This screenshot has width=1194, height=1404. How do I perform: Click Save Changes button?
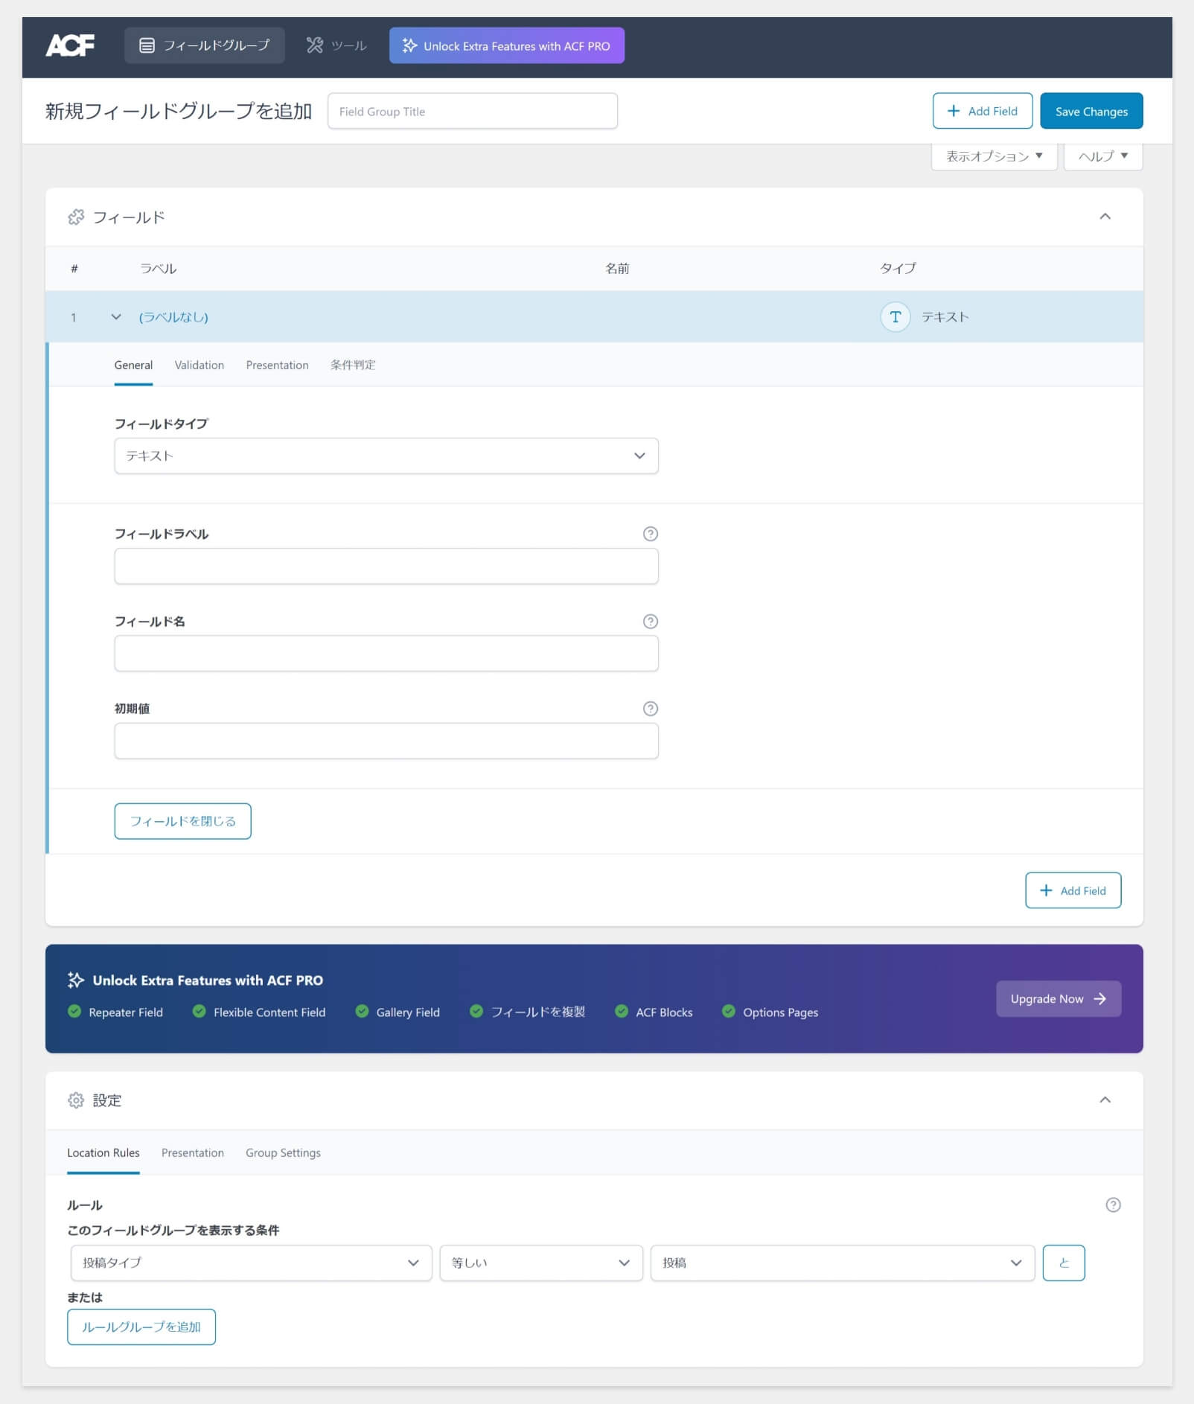(x=1091, y=111)
